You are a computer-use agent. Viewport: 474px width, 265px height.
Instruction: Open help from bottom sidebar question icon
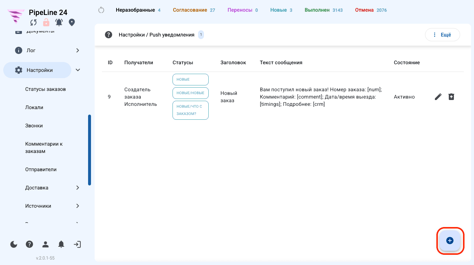30,244
